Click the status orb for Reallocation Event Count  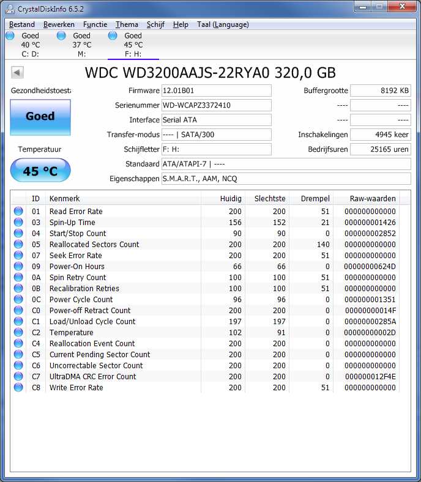tap(18, 343)
